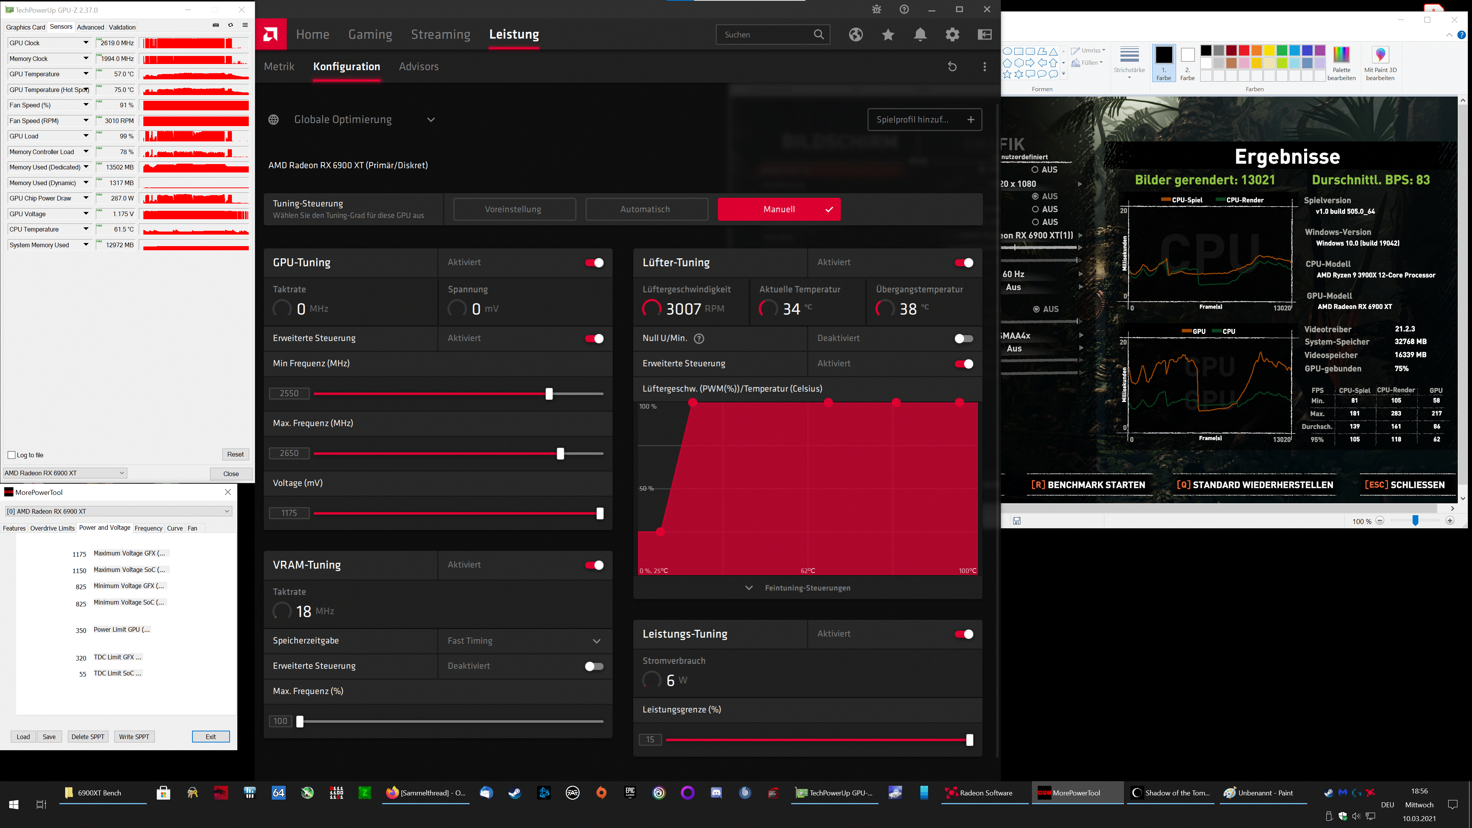This screenshot has height=828, width=1472.
Task: Disable the Lüfter-Tuning toggle
Action: click(x=963, y=263)
